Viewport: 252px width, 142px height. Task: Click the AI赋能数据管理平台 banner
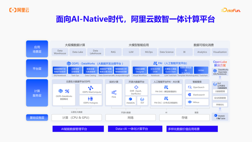78,129
